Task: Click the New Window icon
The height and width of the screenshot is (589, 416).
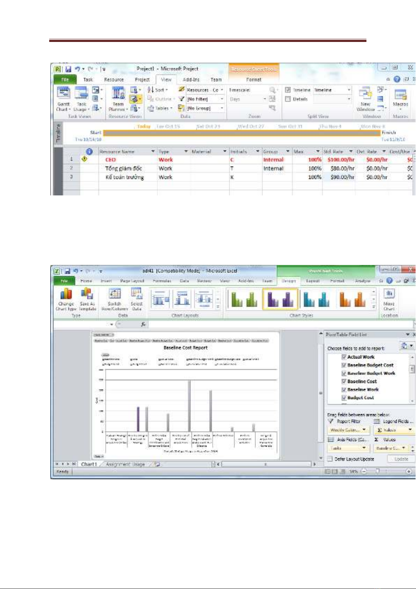Action: 365,94
